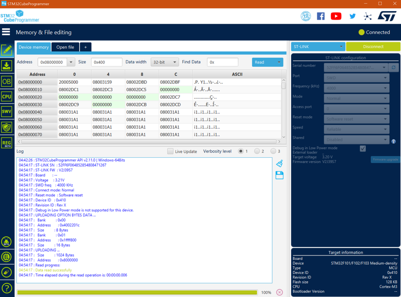This screenshot has width=401, height=297.
Task: Click the Find Data input field
Action: click(222, 62)
